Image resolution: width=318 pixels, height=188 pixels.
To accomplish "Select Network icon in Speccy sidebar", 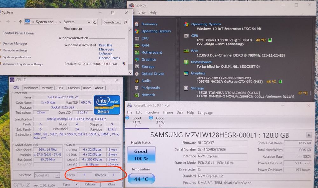I will [137, 95].
